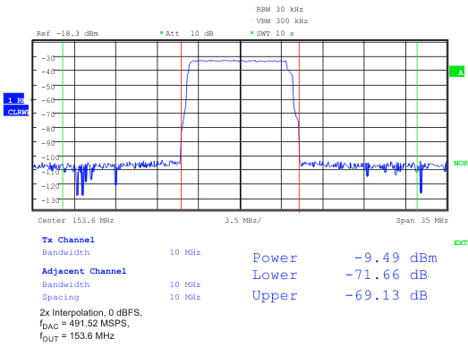
Task: Click the Att 10 dB readout
Action: [186, 33]
